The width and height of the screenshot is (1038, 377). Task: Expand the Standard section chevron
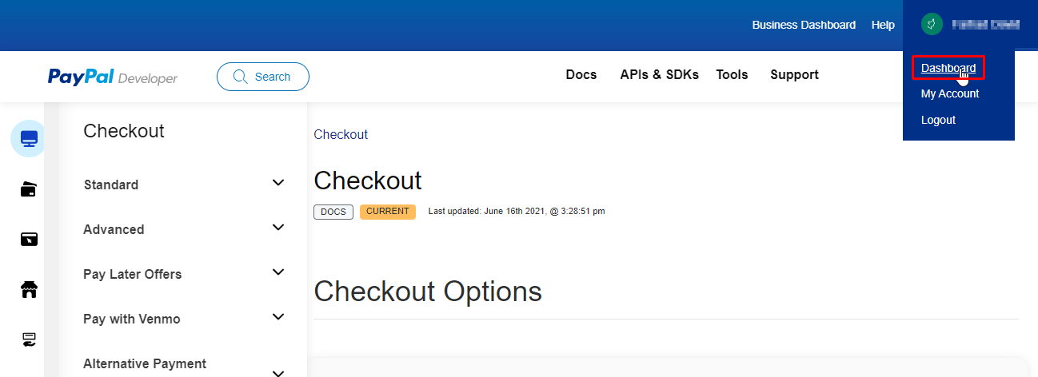tap(278, 183)
